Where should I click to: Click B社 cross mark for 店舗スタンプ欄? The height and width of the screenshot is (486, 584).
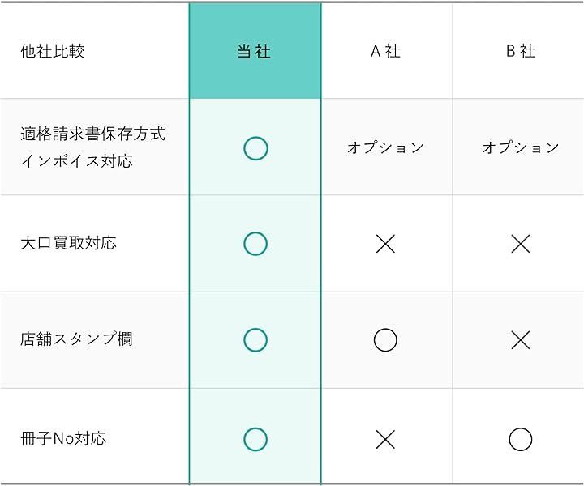click(x=520, y=340)
